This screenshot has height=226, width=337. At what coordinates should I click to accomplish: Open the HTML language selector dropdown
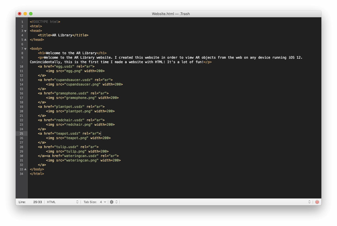click(62, 202)
